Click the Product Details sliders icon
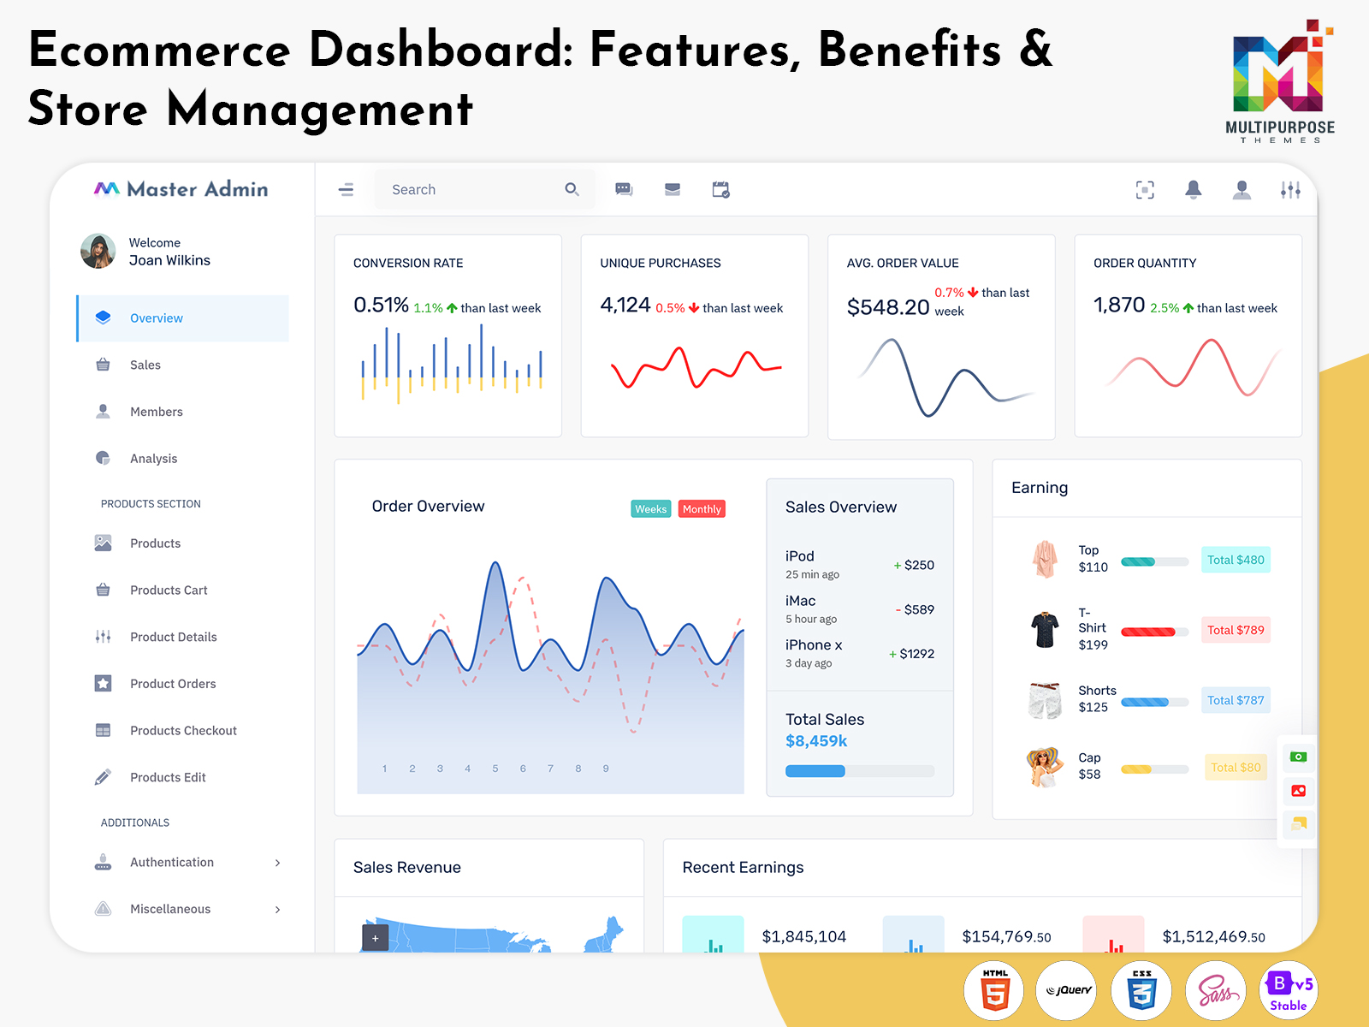 [104, 637]
